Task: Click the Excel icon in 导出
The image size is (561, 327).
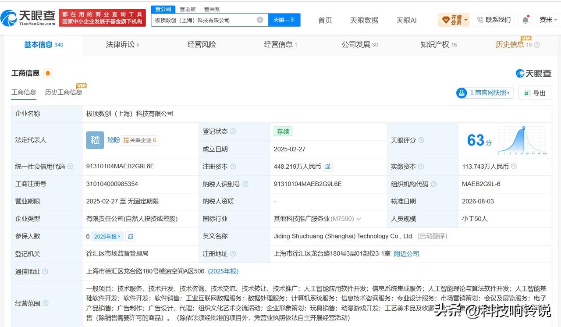Action: 527,93
